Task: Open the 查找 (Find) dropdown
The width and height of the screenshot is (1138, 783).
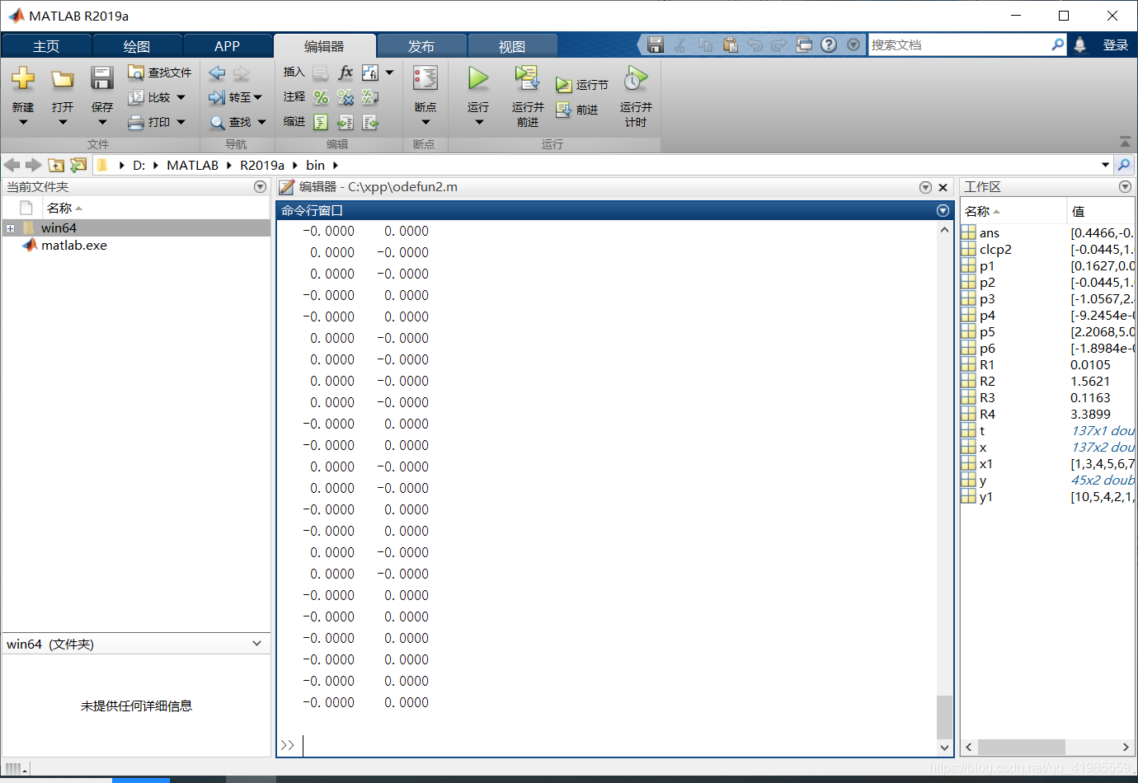Action: pyautogui.click(x=237, y=122)
